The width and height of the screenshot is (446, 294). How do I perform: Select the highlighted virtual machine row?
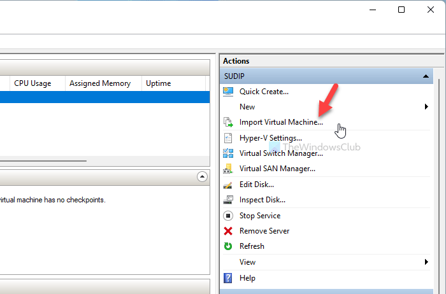click(x=102, y=97)
